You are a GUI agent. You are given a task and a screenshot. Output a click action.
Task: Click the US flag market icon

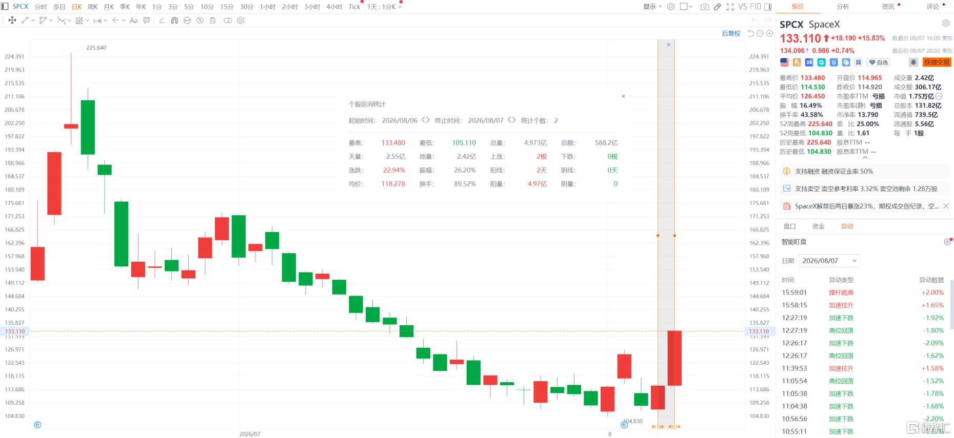tap(784, 62)
